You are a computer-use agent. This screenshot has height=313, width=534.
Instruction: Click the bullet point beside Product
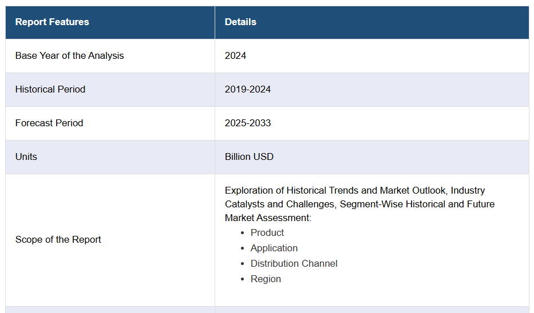243,233
